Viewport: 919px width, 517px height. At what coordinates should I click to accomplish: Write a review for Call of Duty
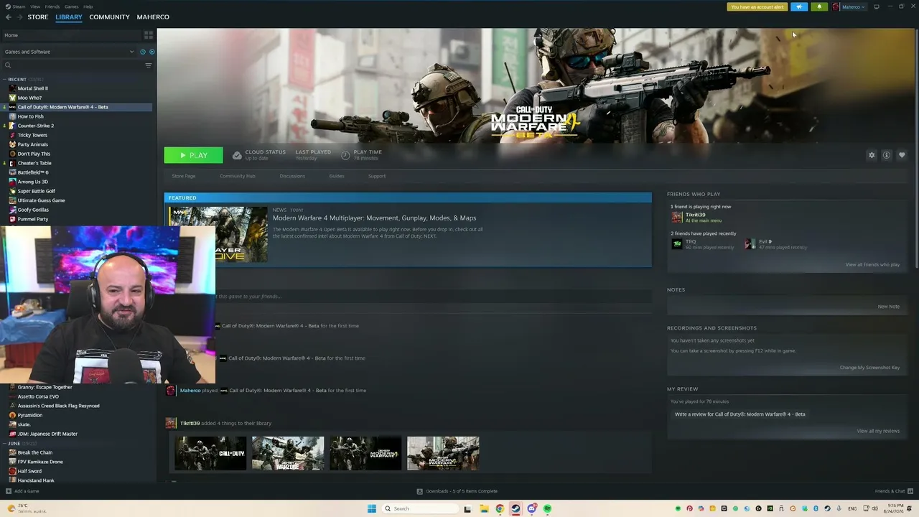740,414
